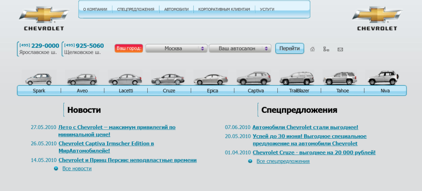The image size is (422, 191).
Task: Open the Ваш автосалон dropdown
Action: (240, 48)
